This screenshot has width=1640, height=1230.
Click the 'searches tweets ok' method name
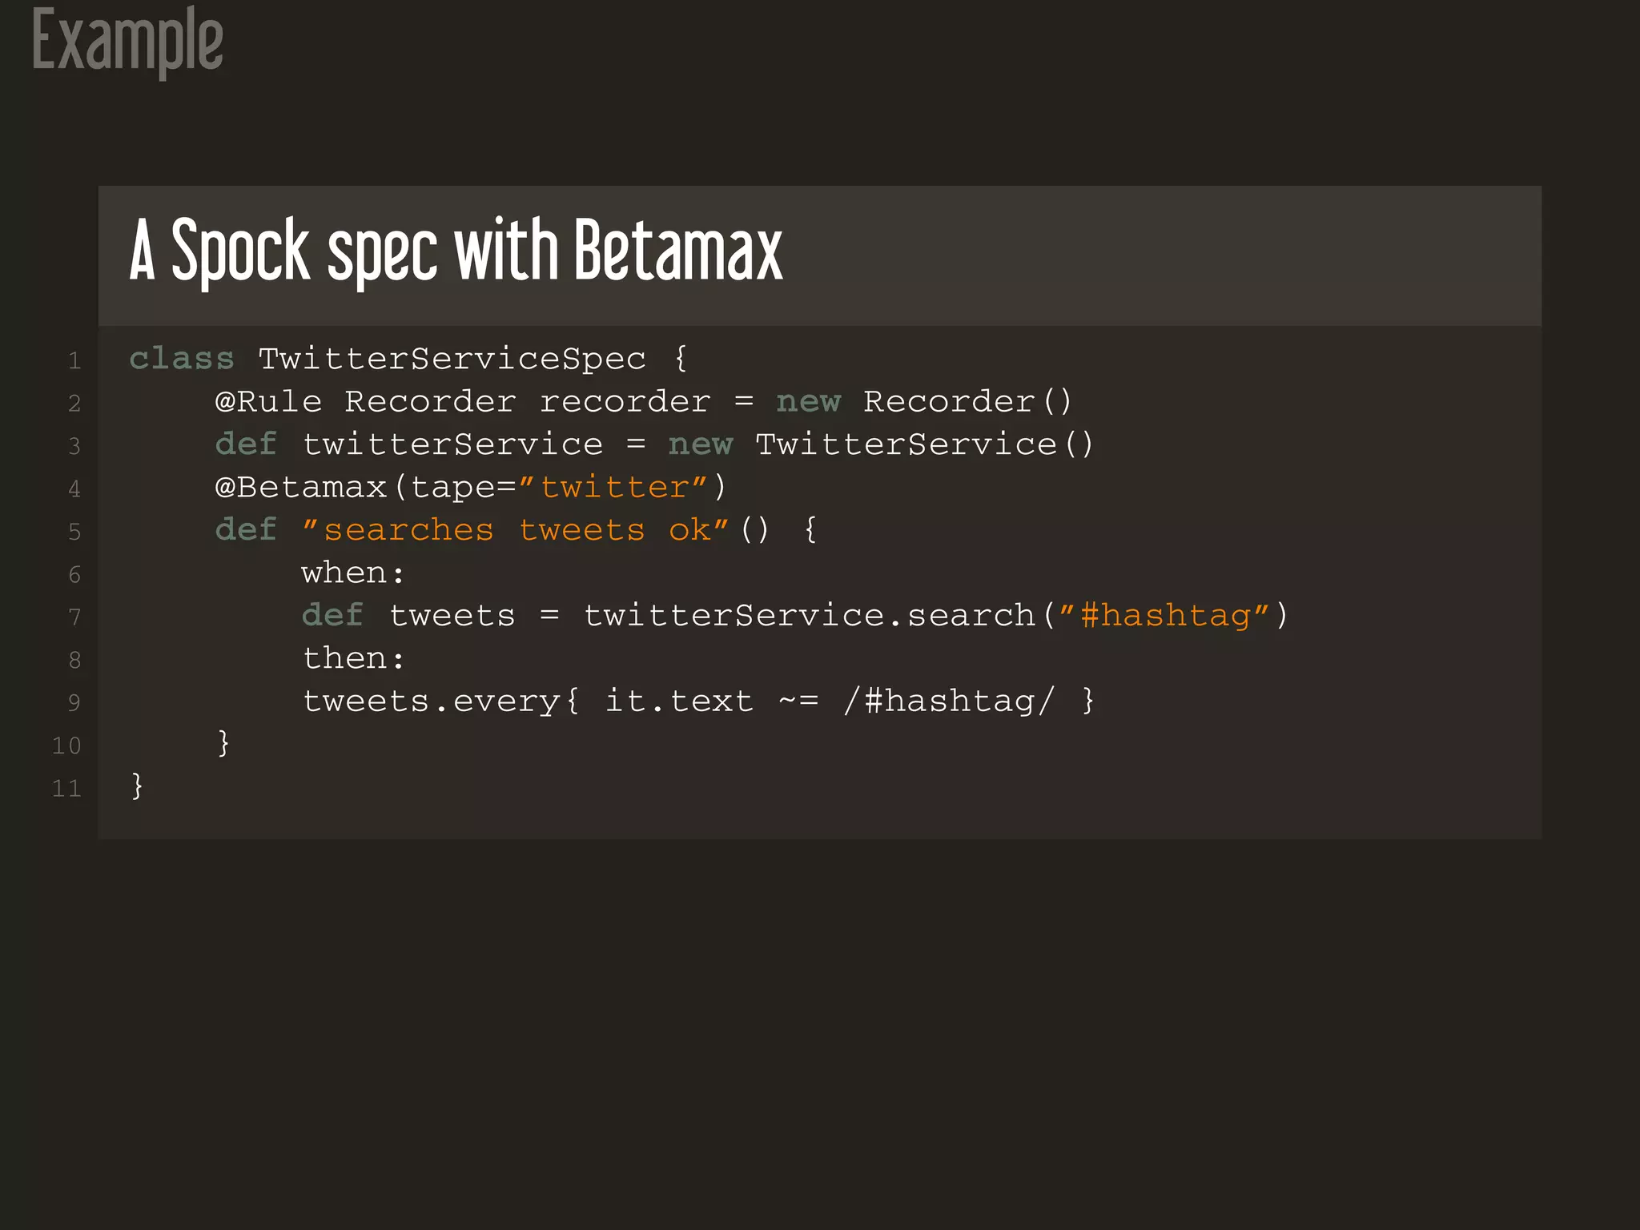coord(516,530)
